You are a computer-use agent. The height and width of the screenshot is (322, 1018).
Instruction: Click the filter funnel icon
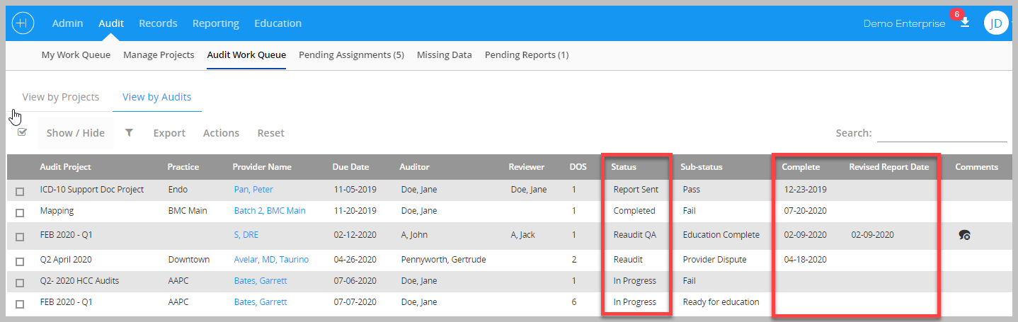pyautogui.click(x=129, y=132)
